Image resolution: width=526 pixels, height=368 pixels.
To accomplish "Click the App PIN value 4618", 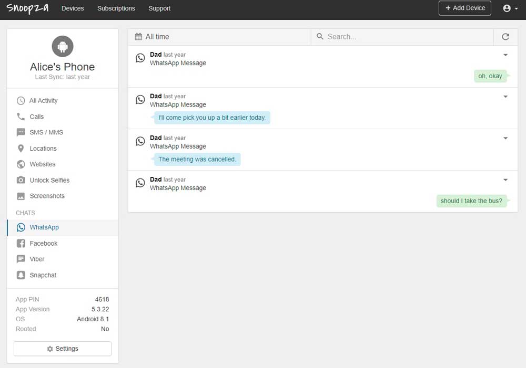I will 102,299.
